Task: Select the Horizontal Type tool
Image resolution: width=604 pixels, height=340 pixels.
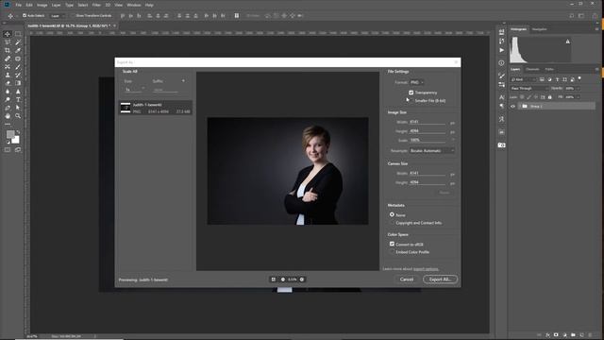Action: [x=18, y=99]
